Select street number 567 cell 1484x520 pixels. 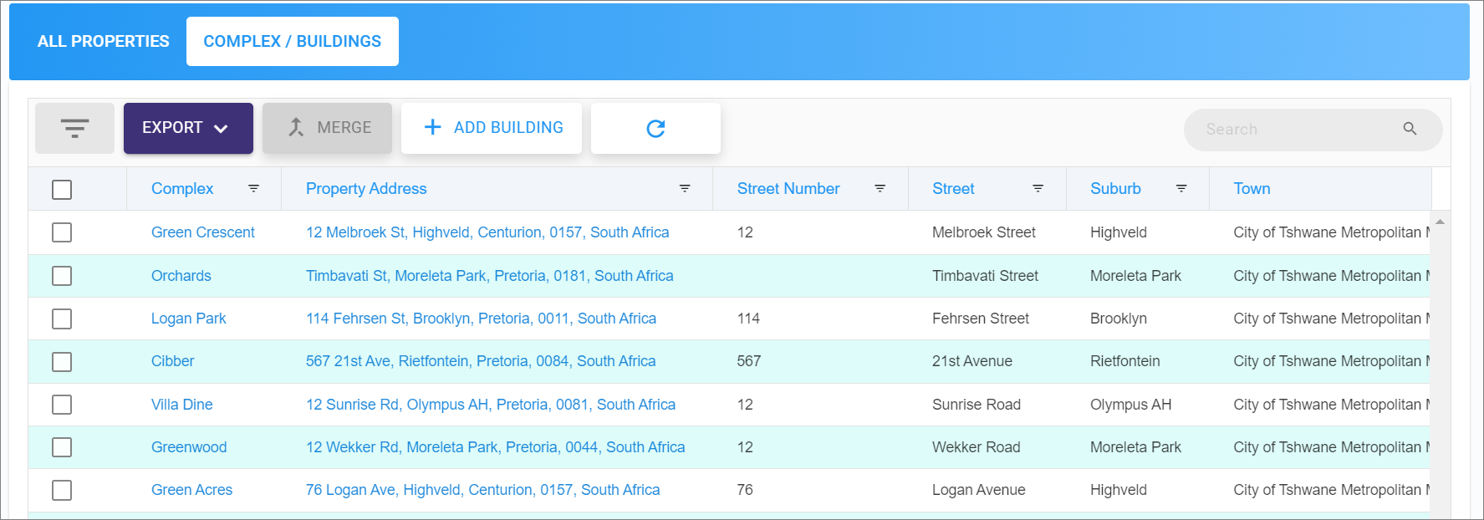(x=749, y=361)
